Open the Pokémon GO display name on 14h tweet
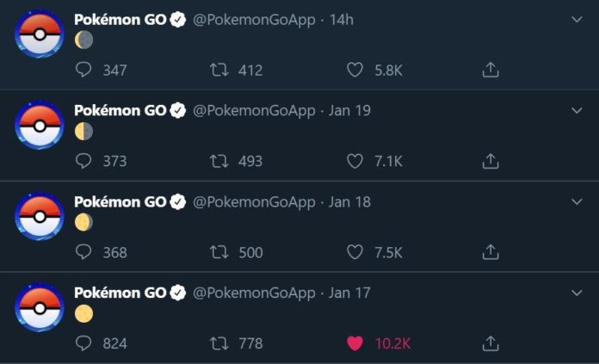 (120, 20)
